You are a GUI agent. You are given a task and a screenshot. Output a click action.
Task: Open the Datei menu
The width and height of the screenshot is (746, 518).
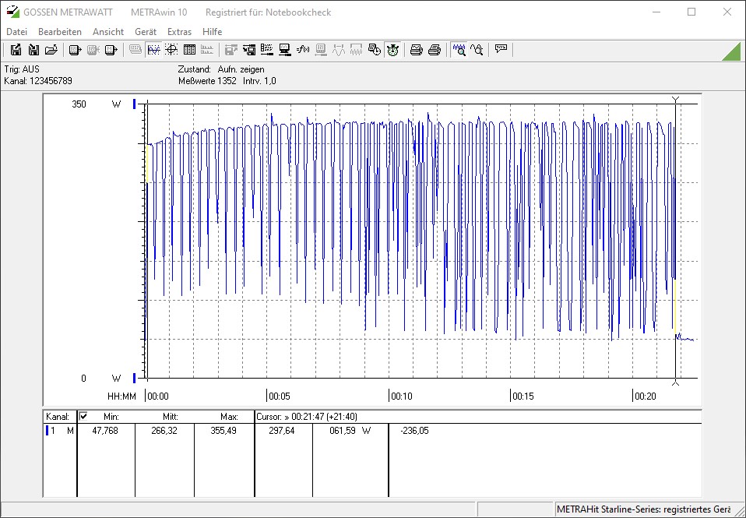[16, 32]
